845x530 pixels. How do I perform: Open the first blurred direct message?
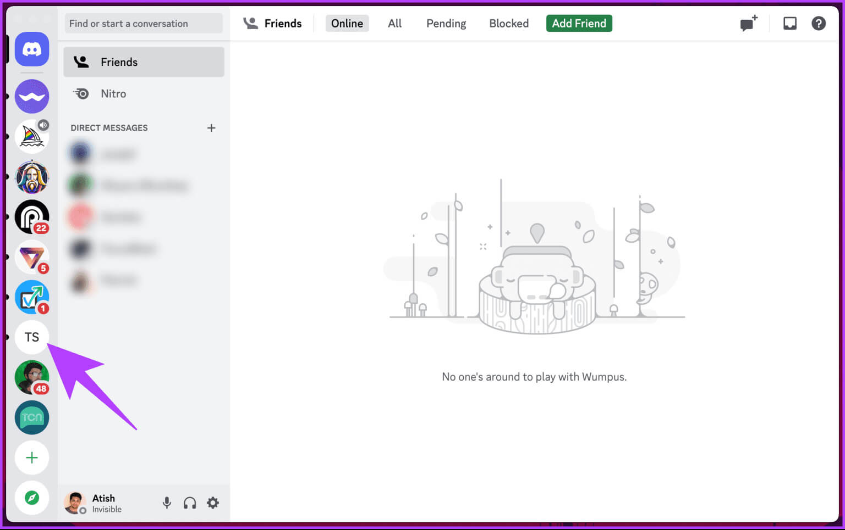click(144, 153)
